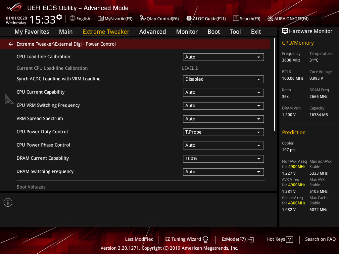Click the AURA light icon

270,19
